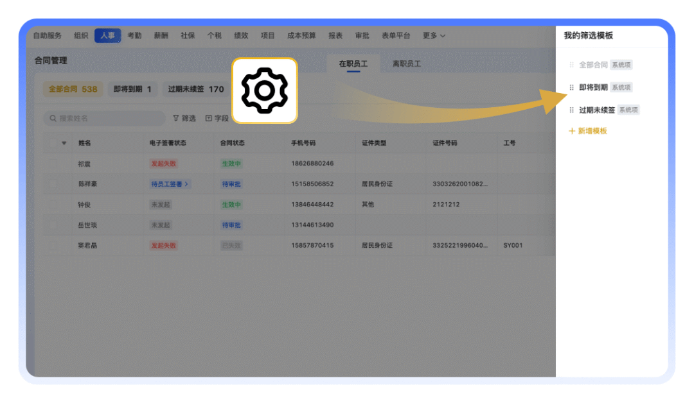Click the drag handle beside 全部合同 template
The height and width of the screenshot is (403, 694).
(x=571, y=65)
